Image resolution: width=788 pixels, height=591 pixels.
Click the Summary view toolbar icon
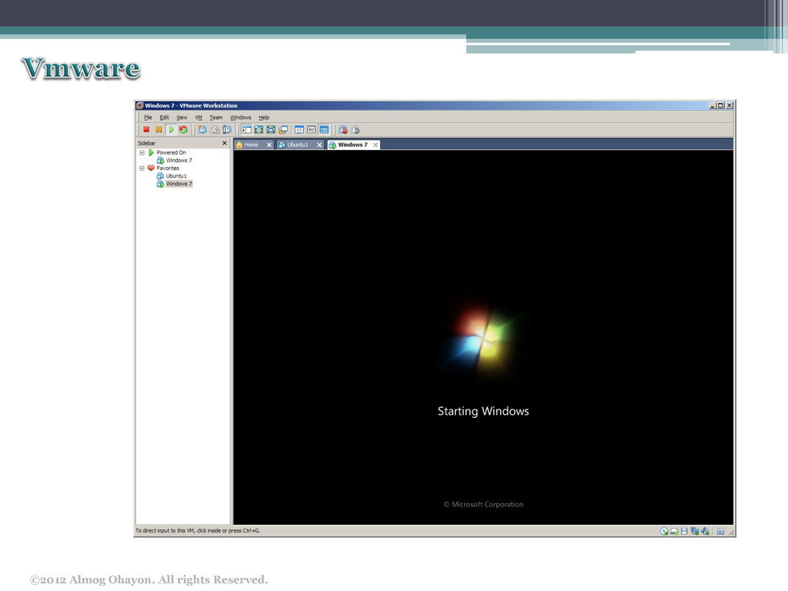click(x=299, y=129)
